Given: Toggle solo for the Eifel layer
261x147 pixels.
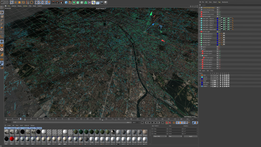Looking at the screenshot, I should [x=212, y=75].
